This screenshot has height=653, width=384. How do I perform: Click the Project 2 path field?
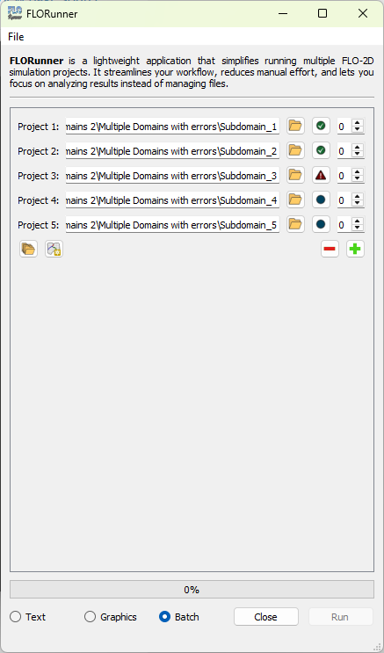[172, 151]
